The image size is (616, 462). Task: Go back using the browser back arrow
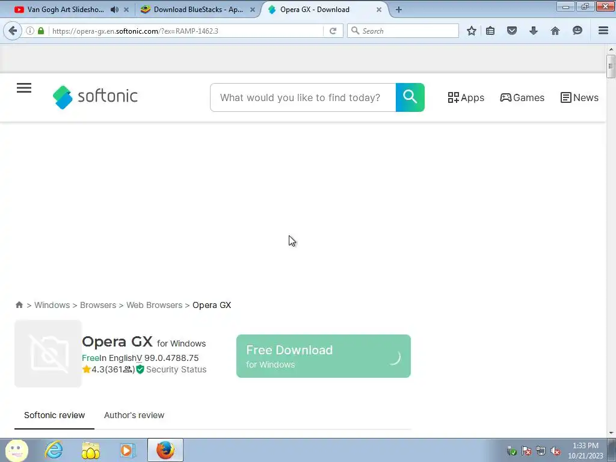point(13,31)
